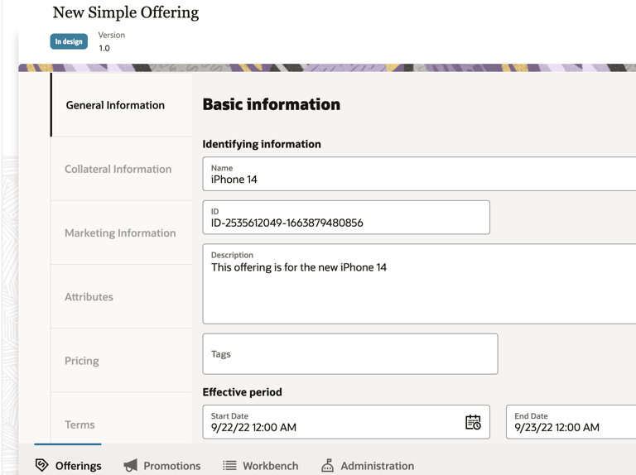Go to Marketing Information section

[120, 233]
